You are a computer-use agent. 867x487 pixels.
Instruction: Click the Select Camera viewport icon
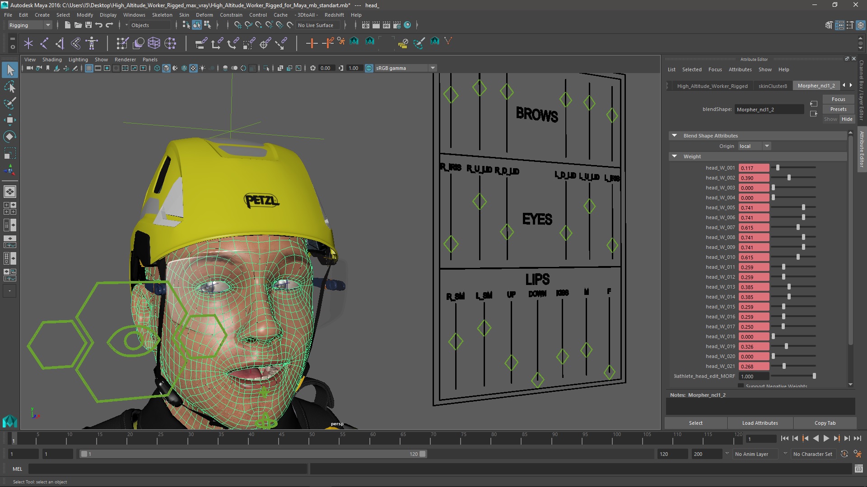pos(29,68)
